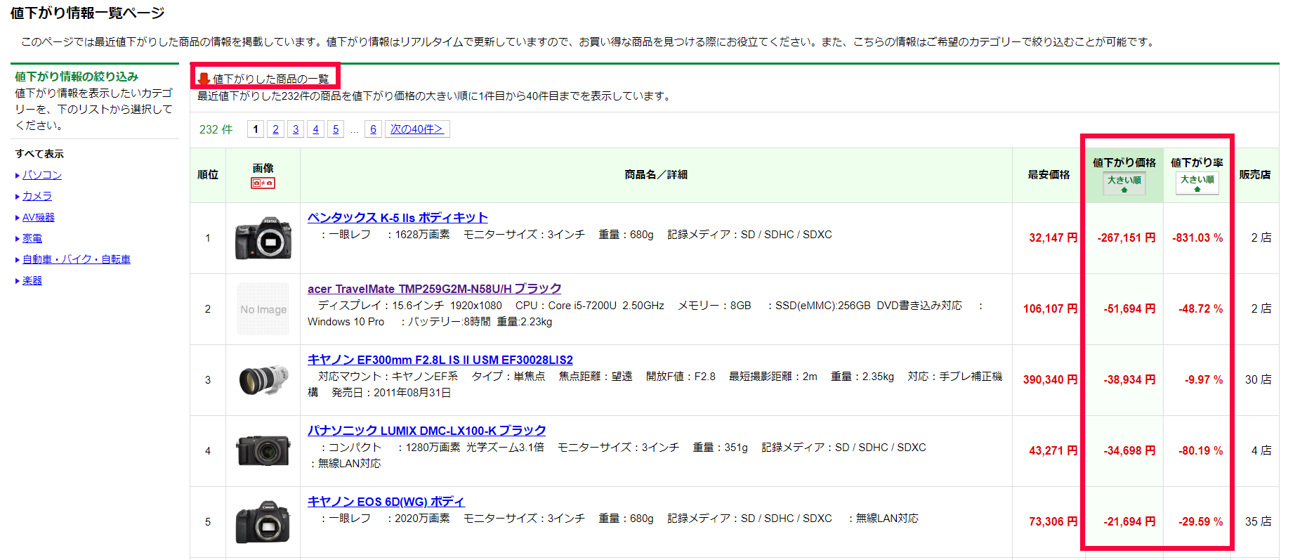Open パナソニック LUMIX DMC-LX100-K product link
The image size is (1307, 560).
tap(426, 431)
